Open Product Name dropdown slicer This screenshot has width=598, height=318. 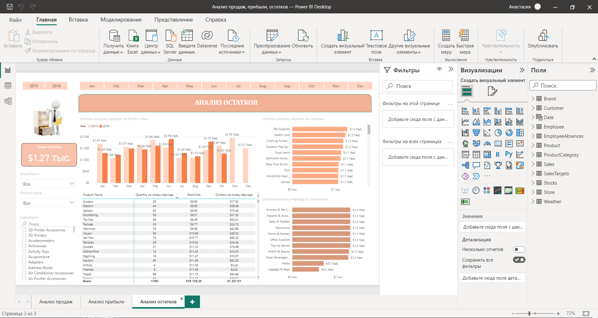point(49,203)
